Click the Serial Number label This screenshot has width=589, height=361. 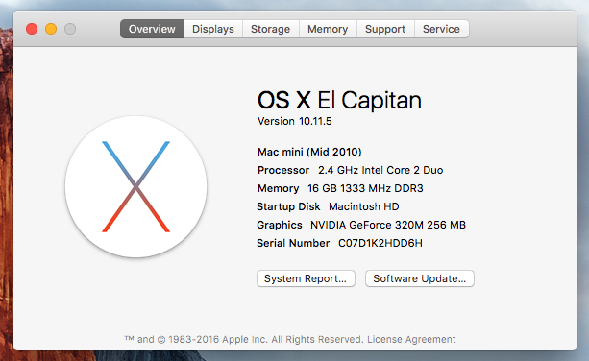(293, 243)
